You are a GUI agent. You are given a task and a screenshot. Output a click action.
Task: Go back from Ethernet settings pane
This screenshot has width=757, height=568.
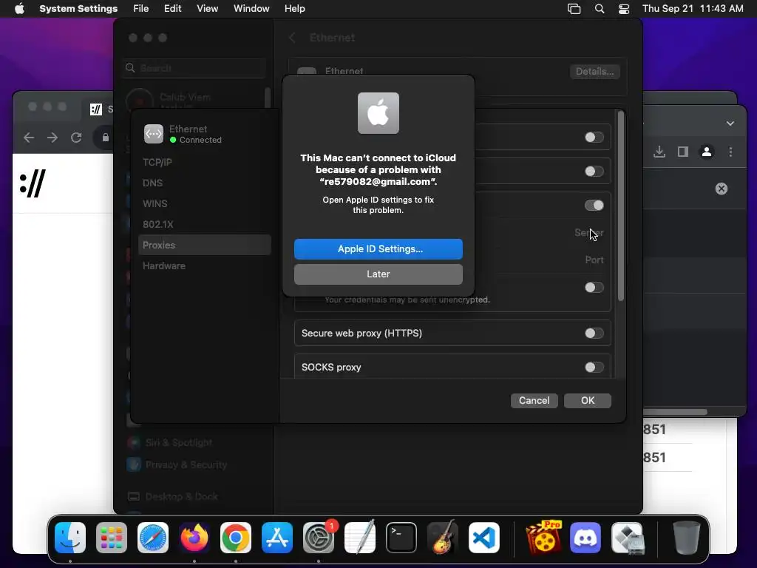coord(291,38)
